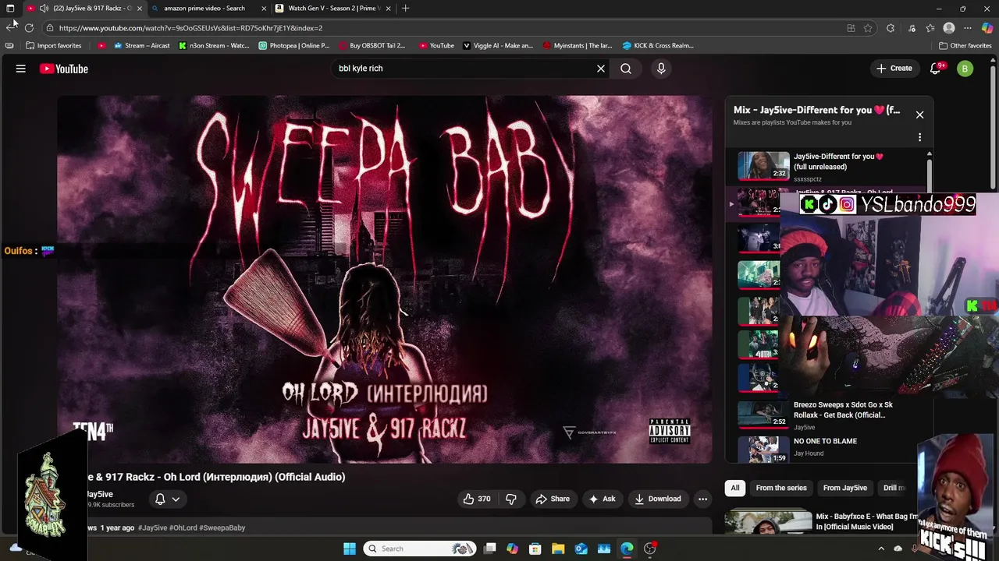Image resolution: width=999 pixels, height=561 pixels.
Task: Download the video
Action: 657,499
